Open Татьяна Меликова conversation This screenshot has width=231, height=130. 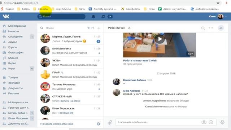point(70,87)
